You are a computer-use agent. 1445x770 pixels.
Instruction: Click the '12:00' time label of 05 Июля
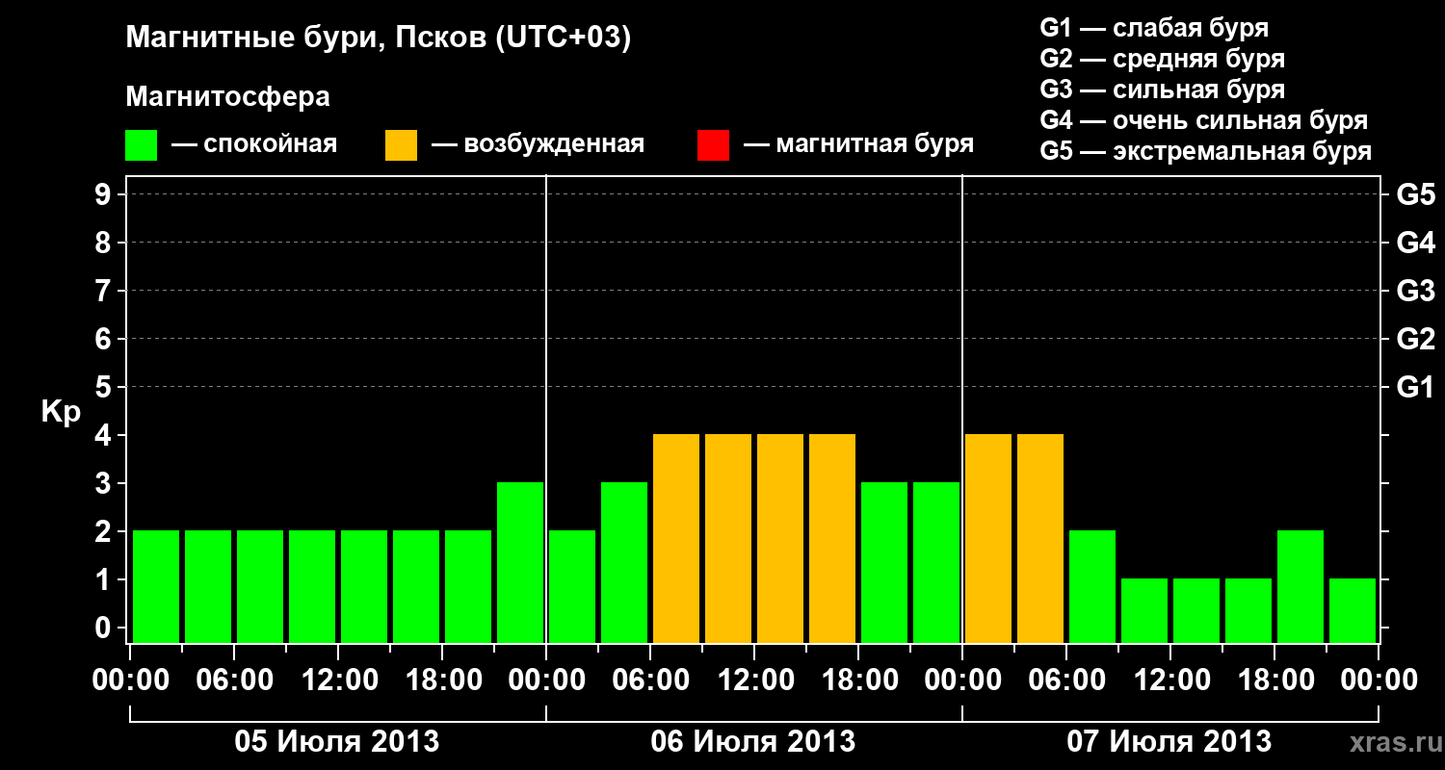338,680
